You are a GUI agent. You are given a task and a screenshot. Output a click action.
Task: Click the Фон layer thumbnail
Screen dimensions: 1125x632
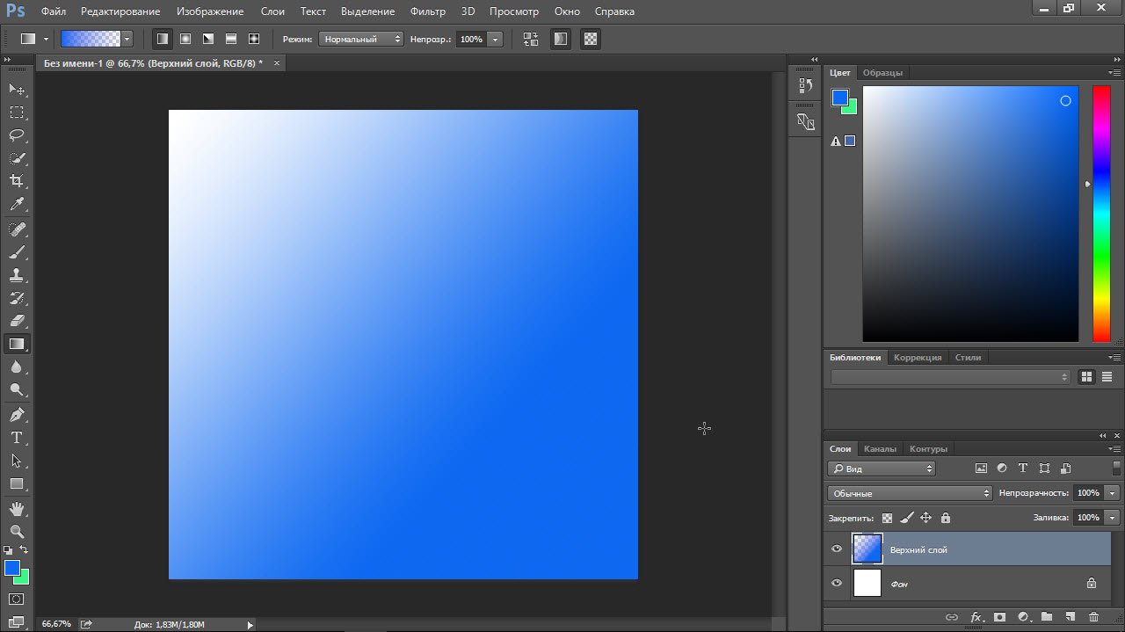(x=867, y=583)
